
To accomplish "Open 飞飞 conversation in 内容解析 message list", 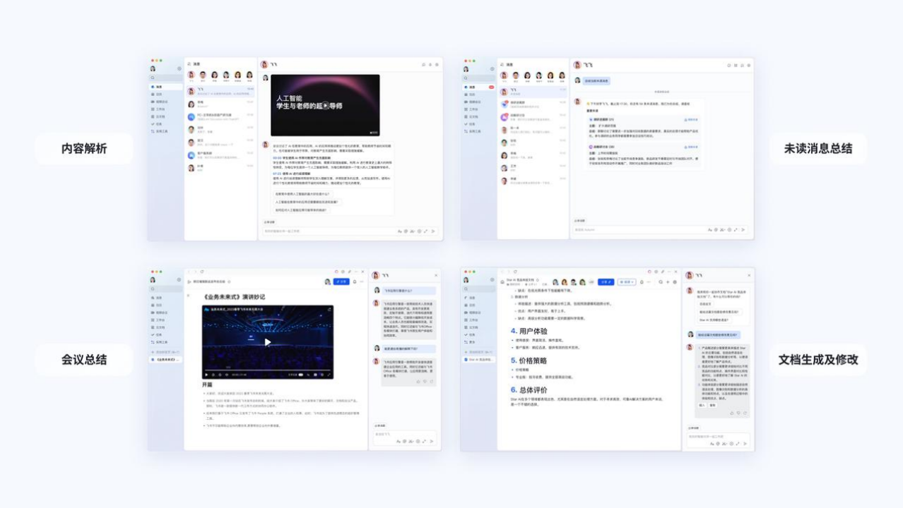I will pos(220,91).
